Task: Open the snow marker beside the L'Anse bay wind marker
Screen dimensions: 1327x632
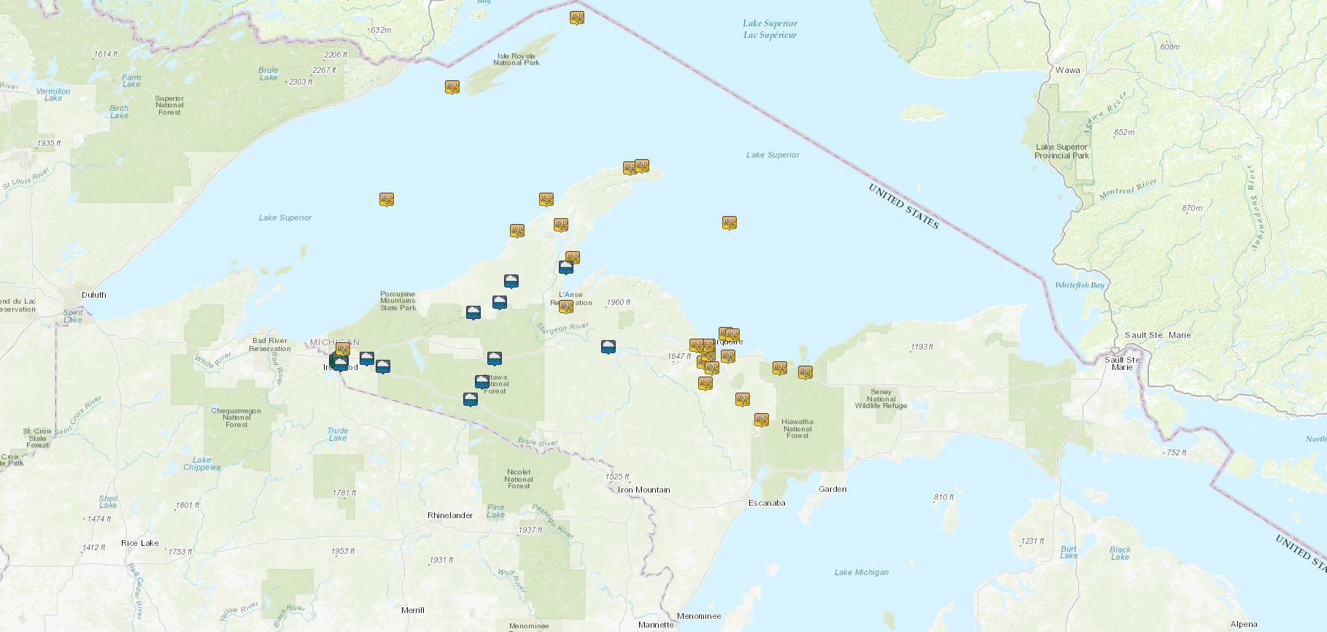Action: pos(566,267)
